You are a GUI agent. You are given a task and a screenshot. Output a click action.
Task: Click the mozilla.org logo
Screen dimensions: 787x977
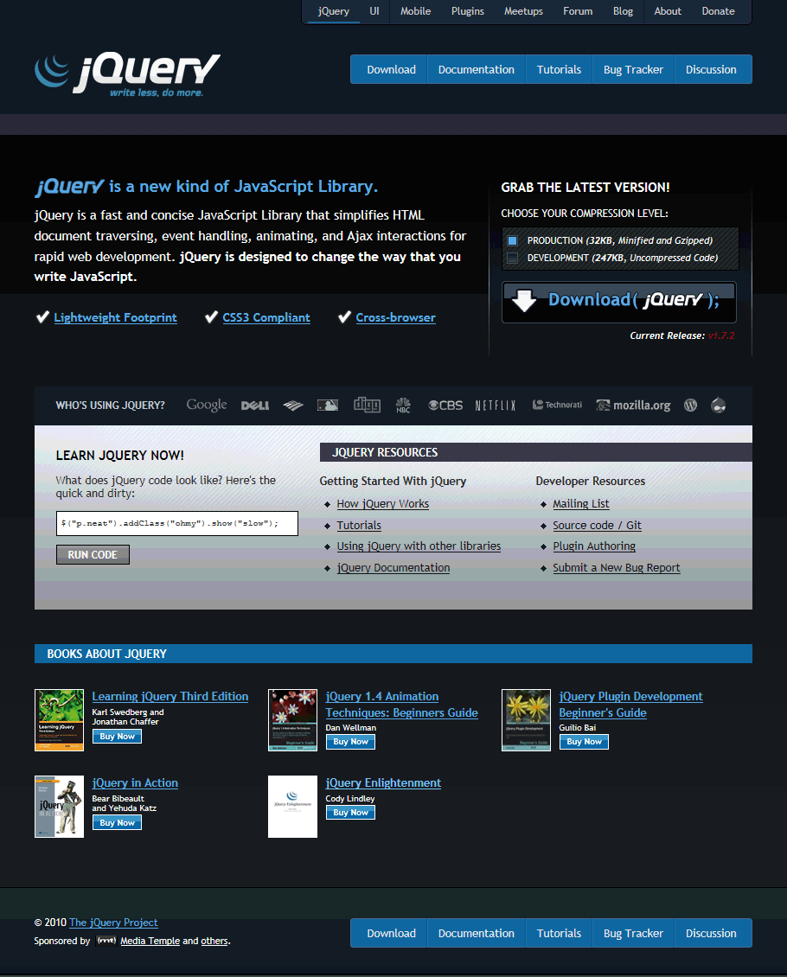click(633, 405)
